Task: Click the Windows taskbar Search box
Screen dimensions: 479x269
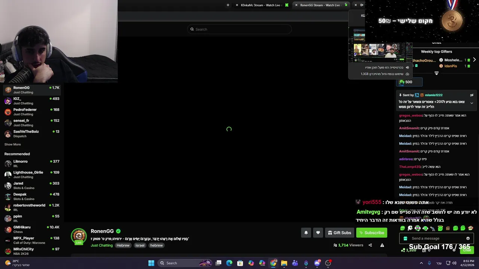Action: 185,263
